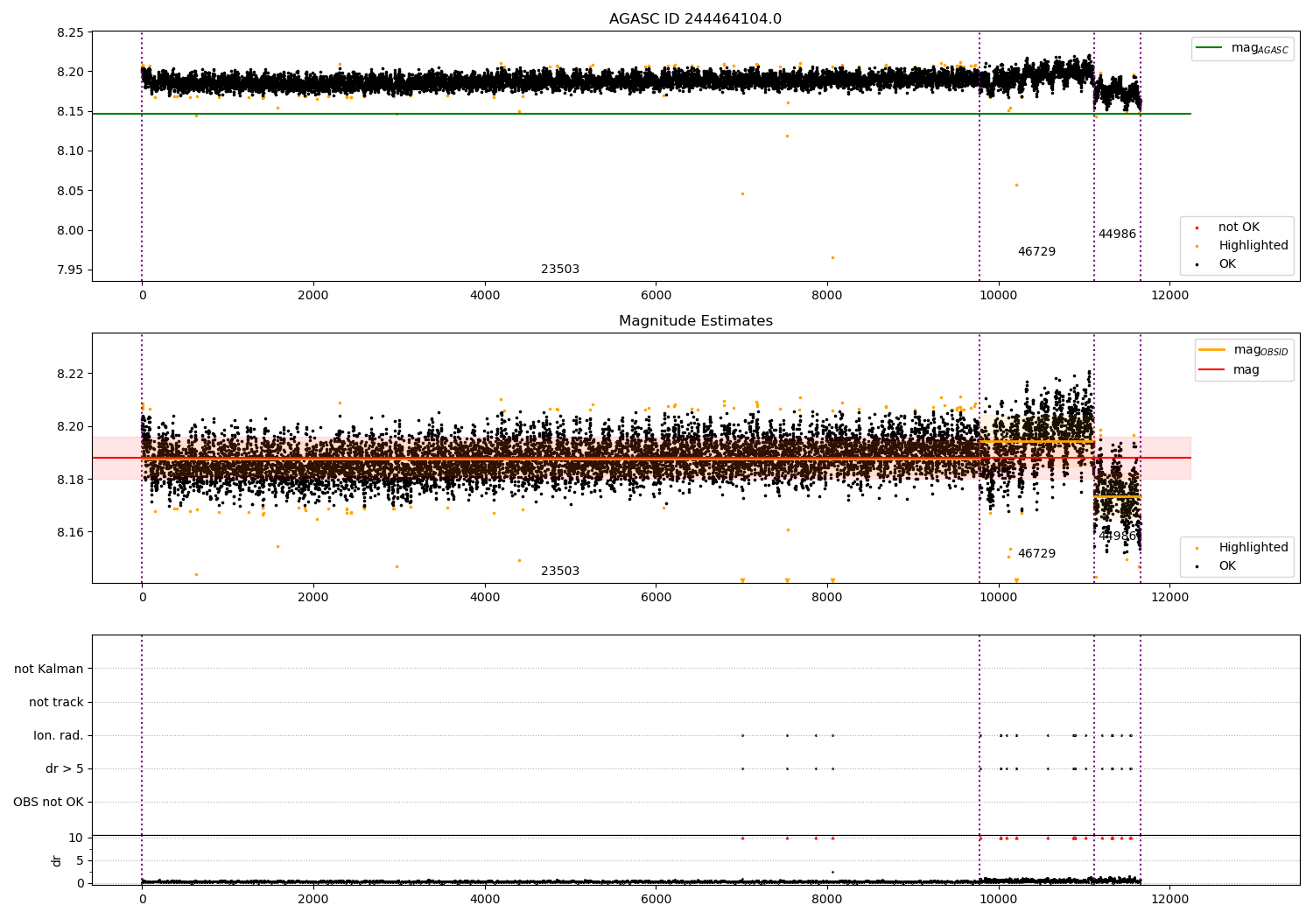Click the '8.18' y-axis tick label
Viewport: 1313px width, 919px height.
click(x=70, y=480)
